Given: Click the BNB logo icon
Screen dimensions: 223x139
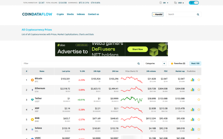Looking at the screenshot, I should 32,119.
